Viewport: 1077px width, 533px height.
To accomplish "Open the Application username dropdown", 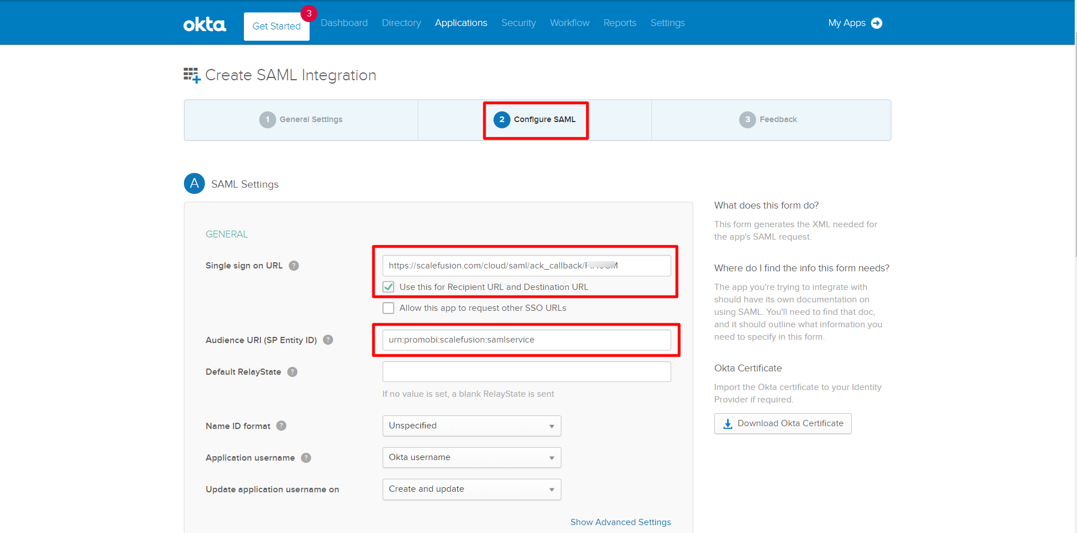I will (471, 457).
